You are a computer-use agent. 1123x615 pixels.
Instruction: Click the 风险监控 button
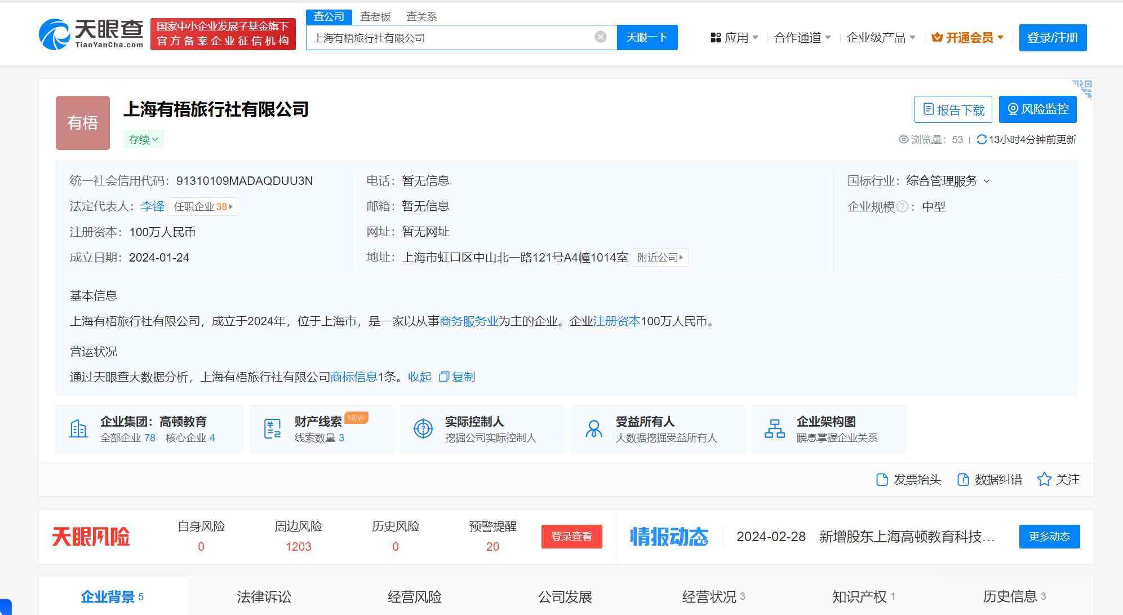(1038, 109)
